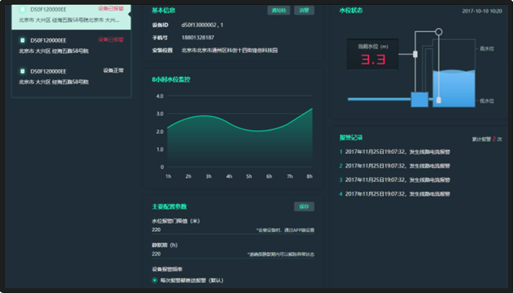
Task: Click button left of 消警 in 基本信息
Action: coord(279,10)
